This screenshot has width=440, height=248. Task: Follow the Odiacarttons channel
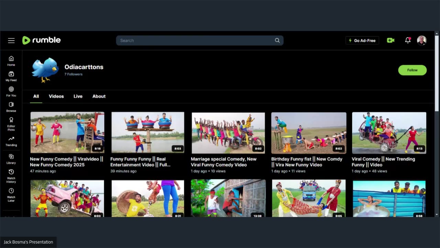412,70
